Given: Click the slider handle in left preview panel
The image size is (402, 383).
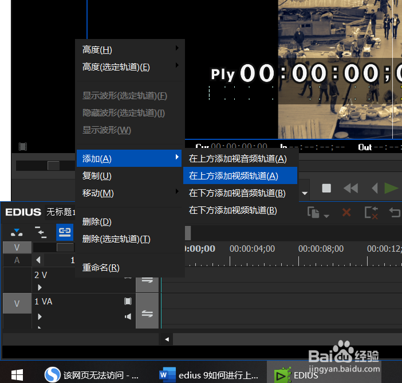Looking at the screenshot, I should 54,166.
